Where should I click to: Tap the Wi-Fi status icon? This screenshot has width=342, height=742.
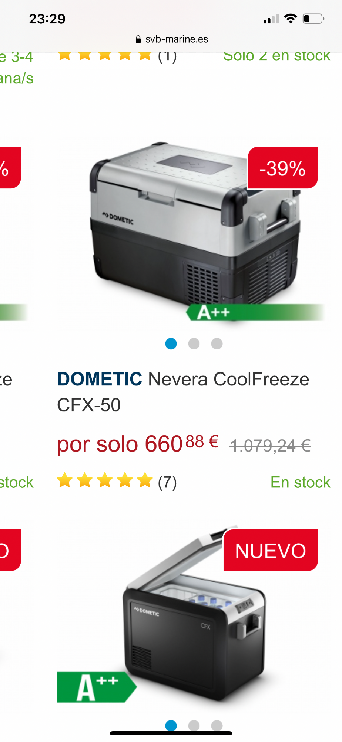(x=291, y=19)
